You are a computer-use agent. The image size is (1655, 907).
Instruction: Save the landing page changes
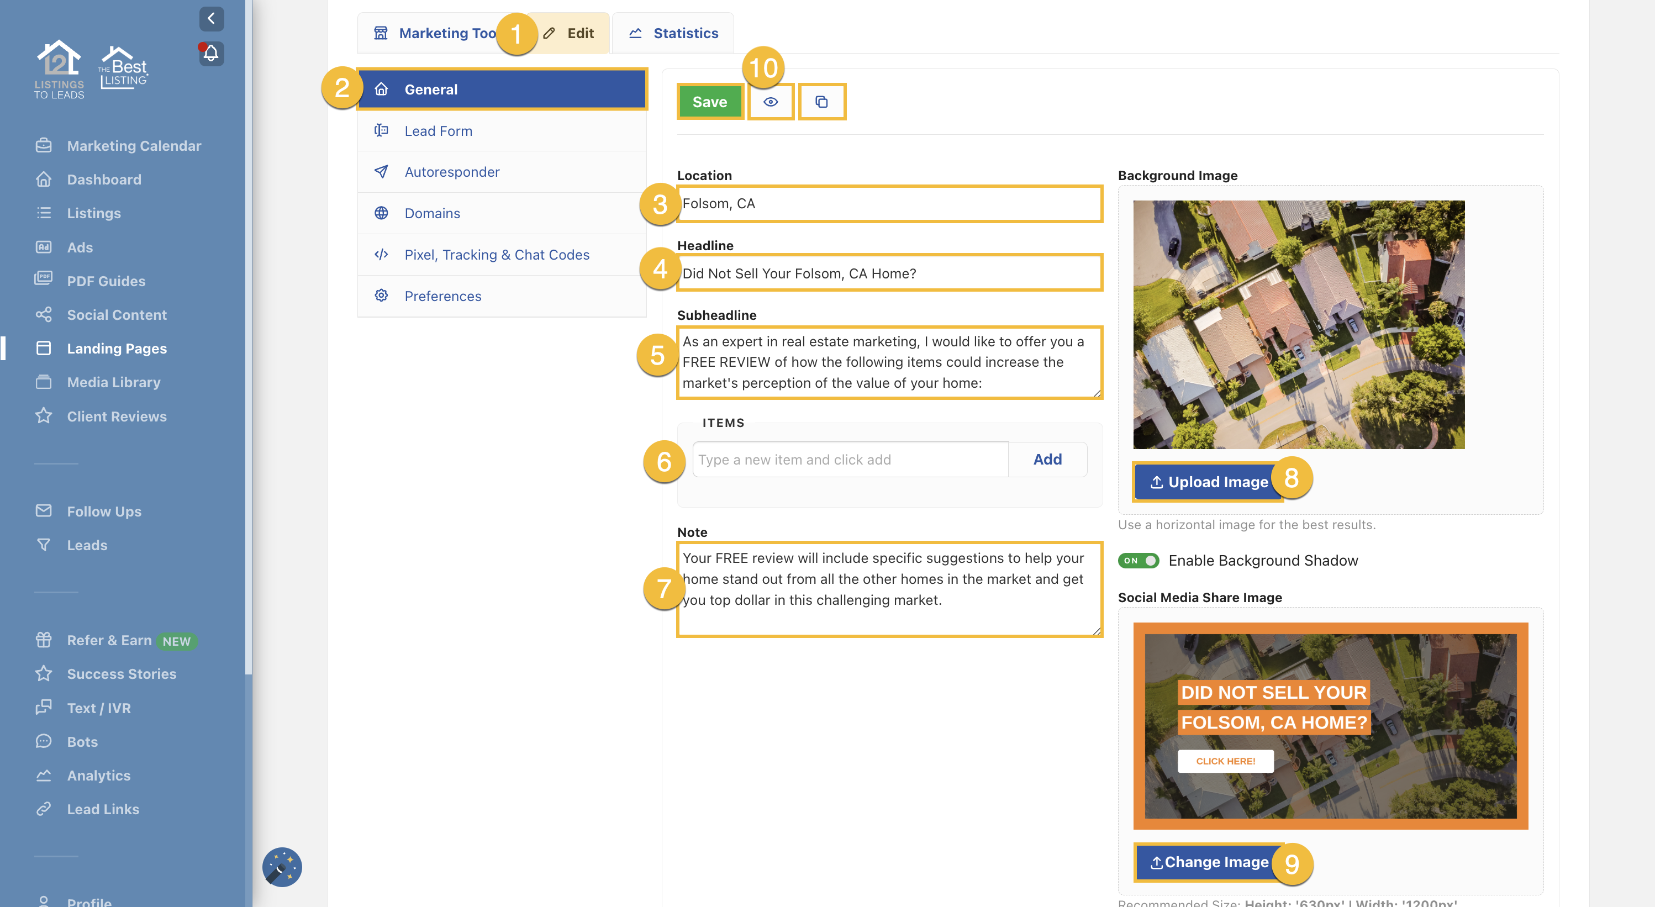tap(710, 101)
